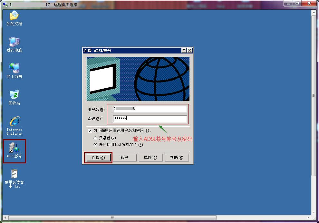Select the Internet Explorer desktop icon
Image resolution: width=319 pixels, height=223 pixels.
pos(14,126)
